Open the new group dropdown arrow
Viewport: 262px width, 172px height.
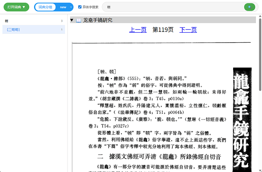(71, 7)
